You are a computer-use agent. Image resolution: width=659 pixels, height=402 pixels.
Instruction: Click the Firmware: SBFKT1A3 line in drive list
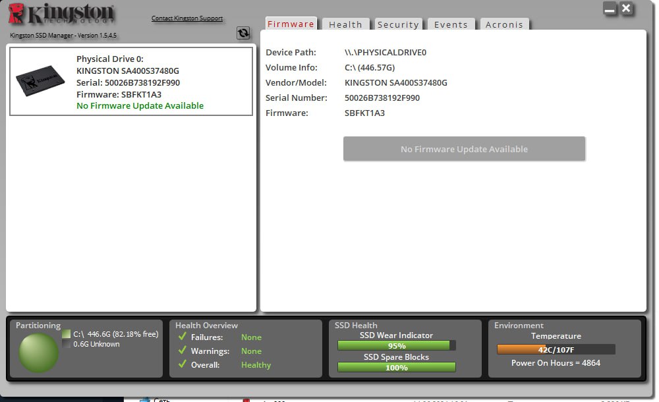(119, 94)
